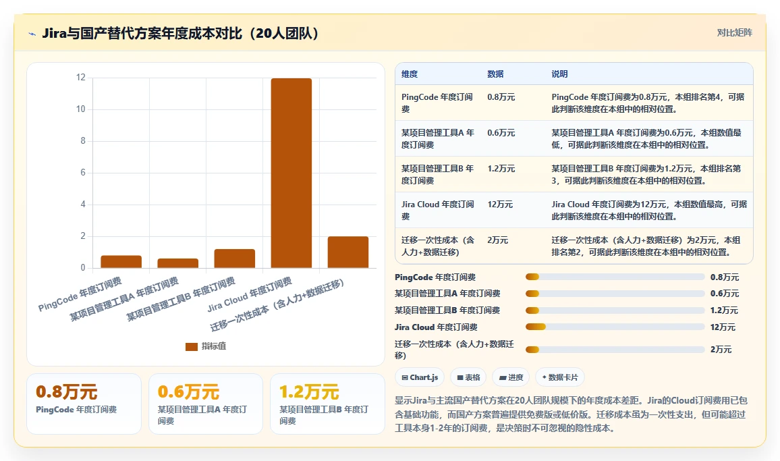Click the 某项目管理工具A progress bar
The width and height of the screenshot is (780, 461).
click(x=615, y=294)
